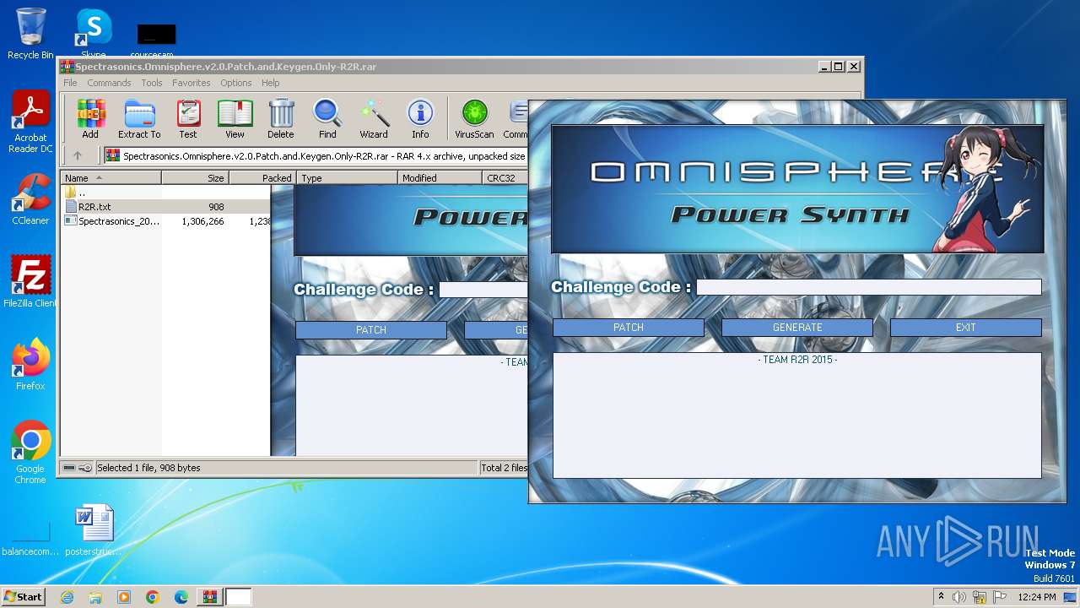The image size is (1080, 608).
Task: Open the View toolbar icon in WinRAR
Action: click(x=235, y=118)
